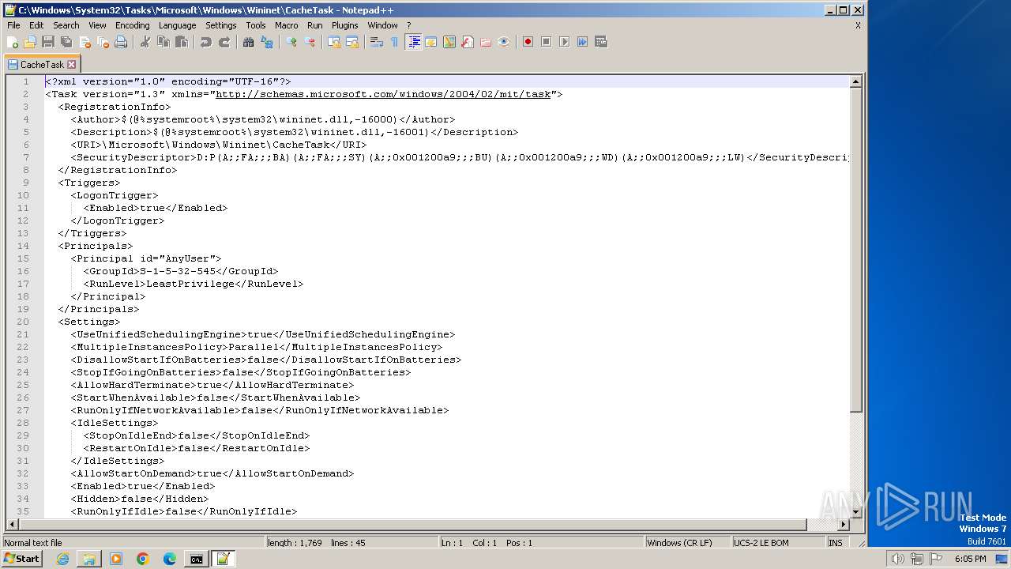Start macro recording with red button
Image resolution: width=1011 pixels, height=569 pixels.
[x=528, y=42]
